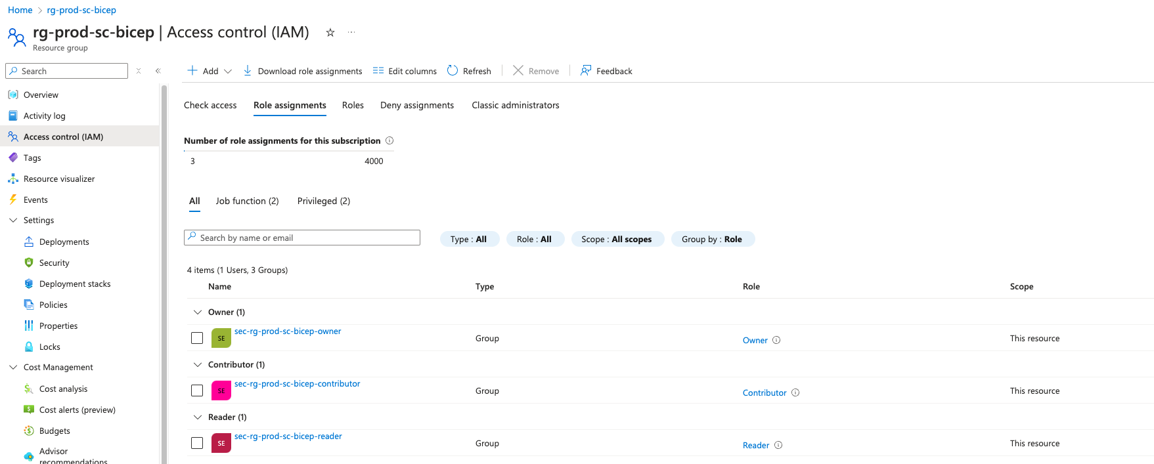Tick the sec-rg-prod-sc-bicep-reader checkbox
This screenshot has width=1154, height=464.
click(x=197, y=443)
